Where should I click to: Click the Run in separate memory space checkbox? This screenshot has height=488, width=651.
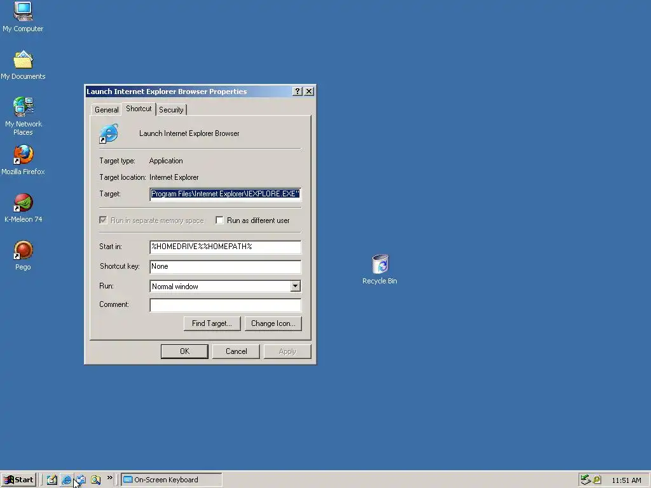(x=103, y=220)
